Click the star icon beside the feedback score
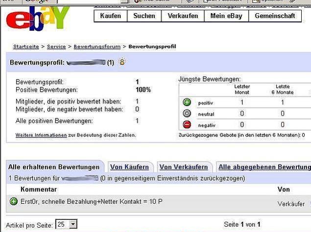 coord(121,62)
